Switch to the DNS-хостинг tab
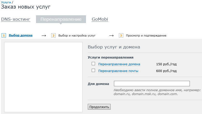 pyautogui.click(x=16, y=19)
